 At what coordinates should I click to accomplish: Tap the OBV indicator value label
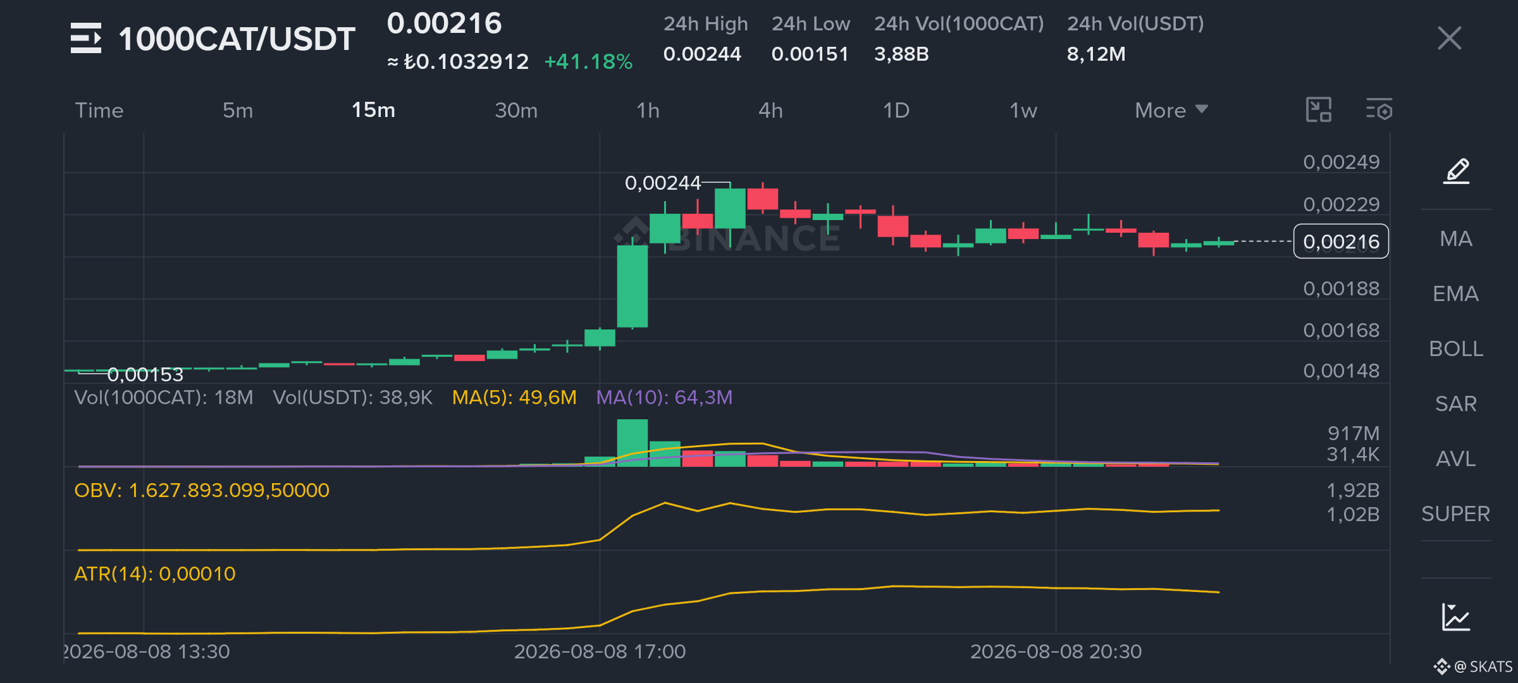[x=202, y=490]
